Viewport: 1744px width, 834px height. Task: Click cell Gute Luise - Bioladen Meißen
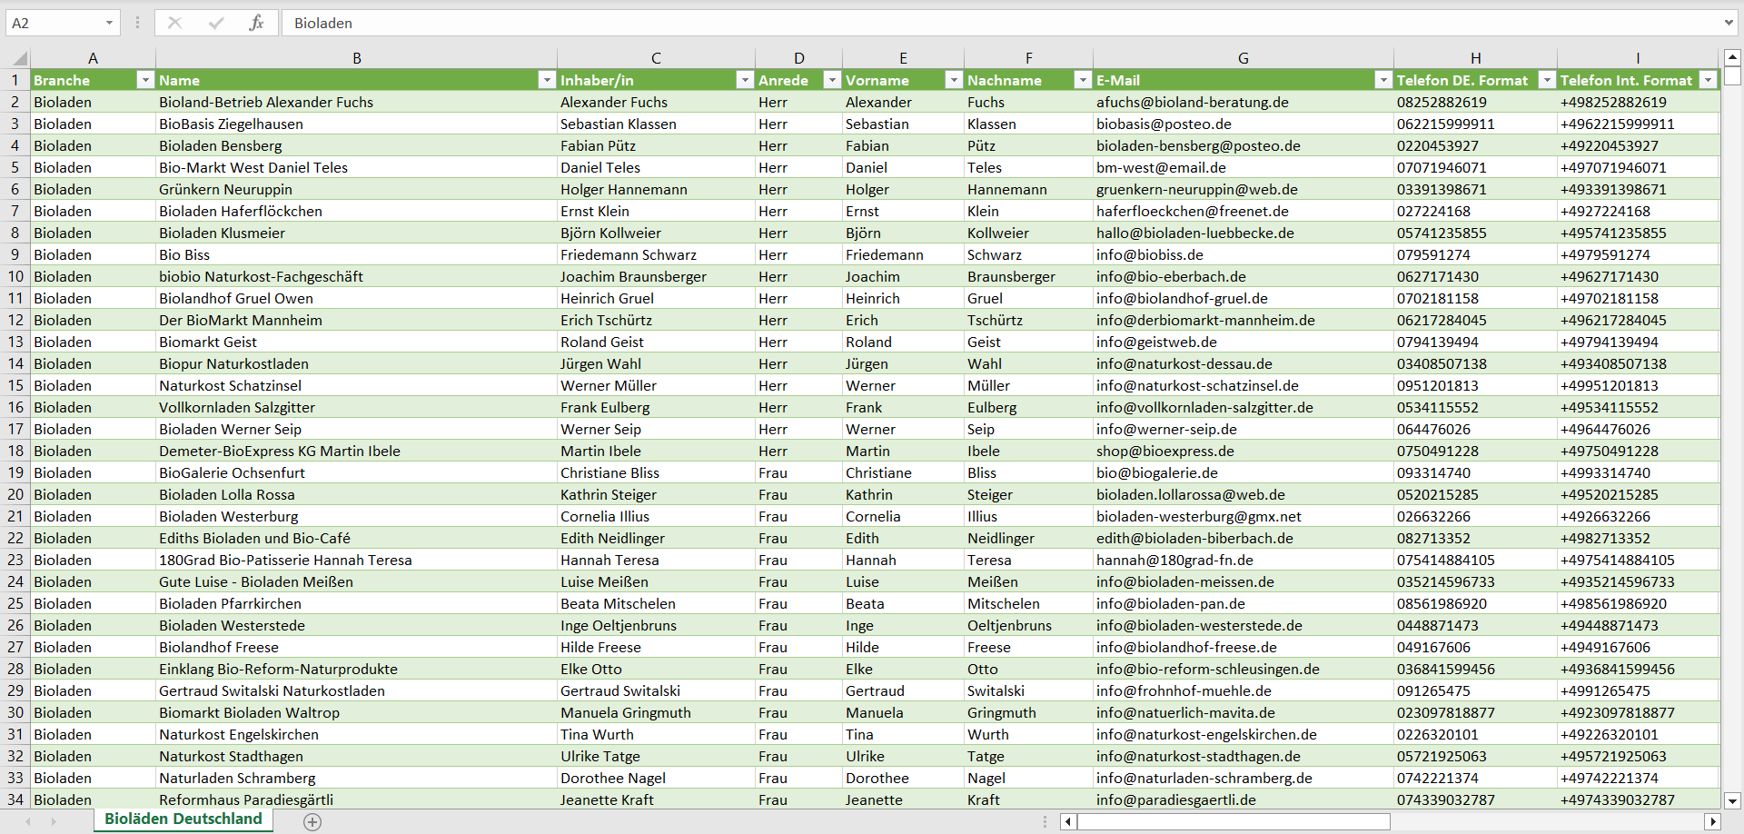point(356,581)
